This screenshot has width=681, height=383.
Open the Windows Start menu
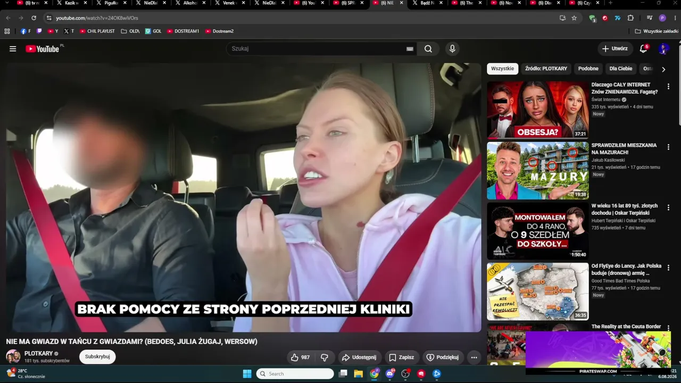(x=247, y=373)
